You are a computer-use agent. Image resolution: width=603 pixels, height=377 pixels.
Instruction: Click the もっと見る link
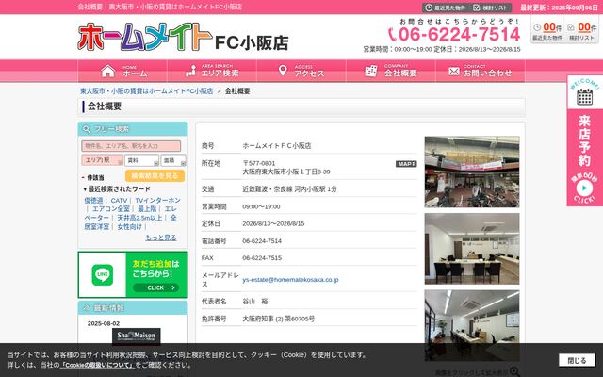point(161,238)
